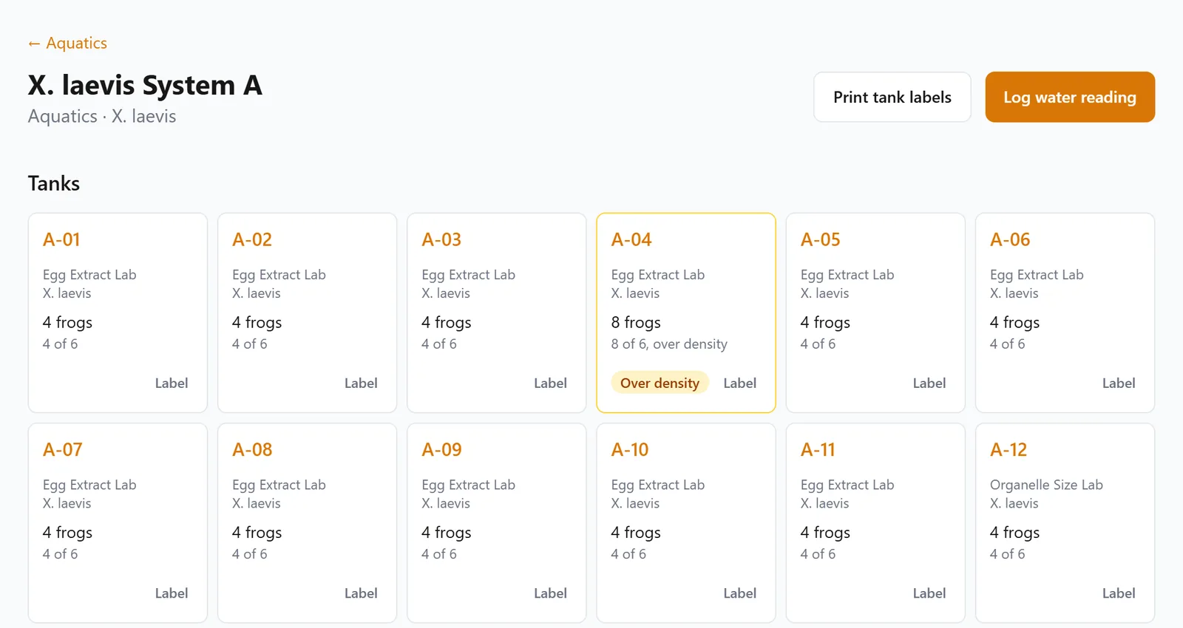Open tank A-08 title link
Image resolution: width=1183 pixels, height=628 pixels.
(x=252, y=449)
